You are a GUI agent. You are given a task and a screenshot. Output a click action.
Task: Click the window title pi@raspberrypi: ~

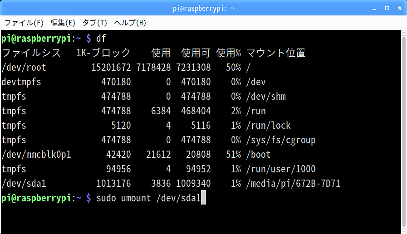coord(204,8)
